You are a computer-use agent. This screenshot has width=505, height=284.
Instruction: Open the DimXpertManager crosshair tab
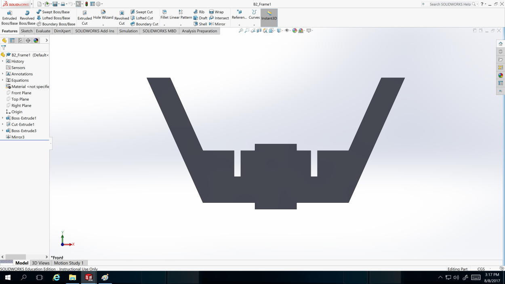coord(28,40)
